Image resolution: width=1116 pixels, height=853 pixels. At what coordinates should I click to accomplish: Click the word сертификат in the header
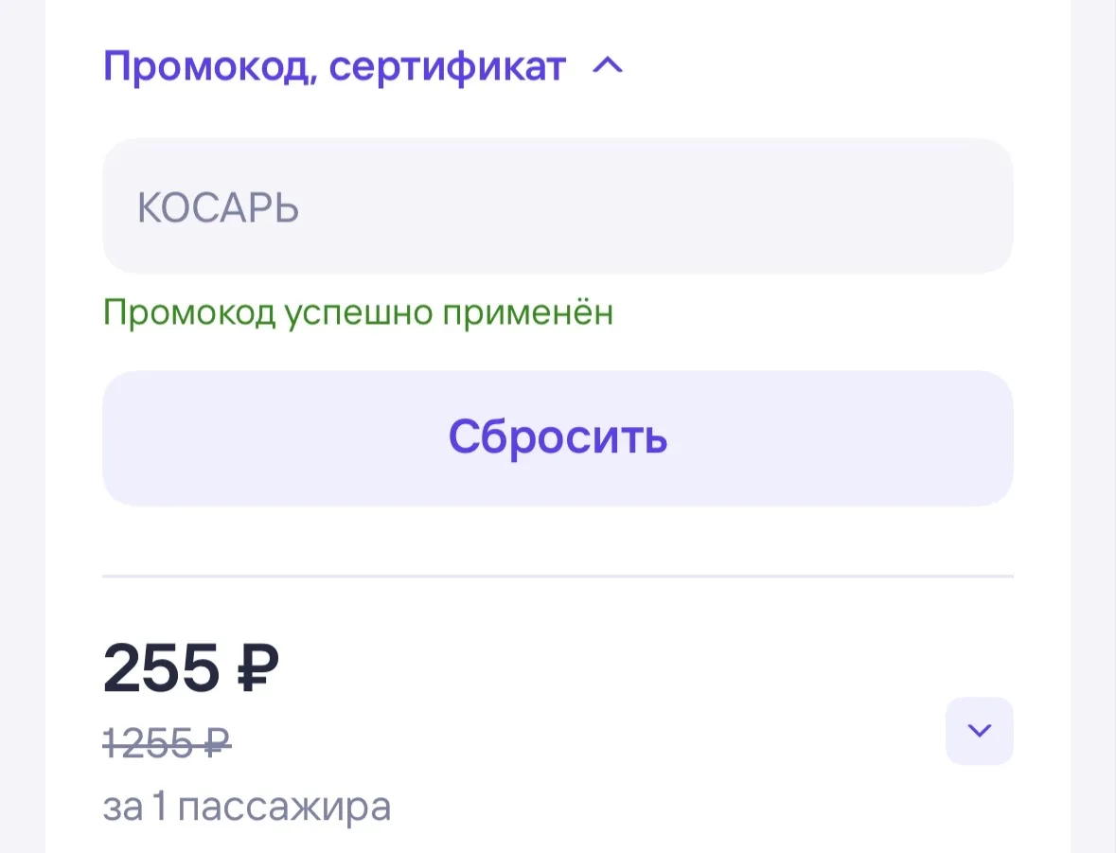click(x=447, y=67)
